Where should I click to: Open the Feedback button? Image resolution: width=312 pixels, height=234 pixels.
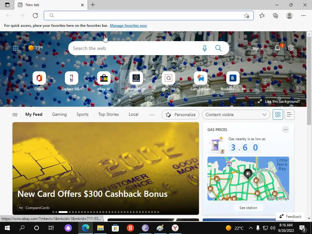290,217
